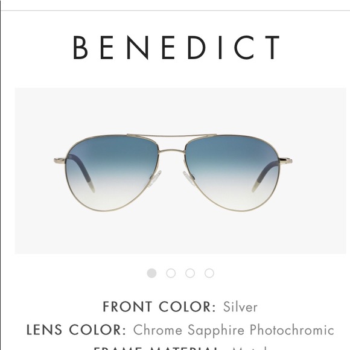
Task: Click the right blue gradient sunglasses lens
Action: (232, 173)
